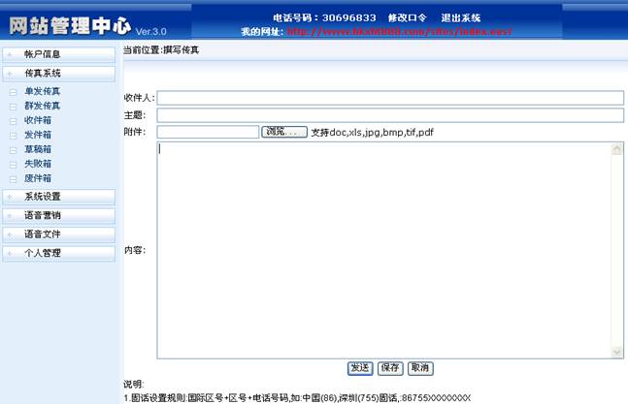Click the icon beside 群发传真
The height and width of the screenshot is (404, 628).
tap(13, 107)
